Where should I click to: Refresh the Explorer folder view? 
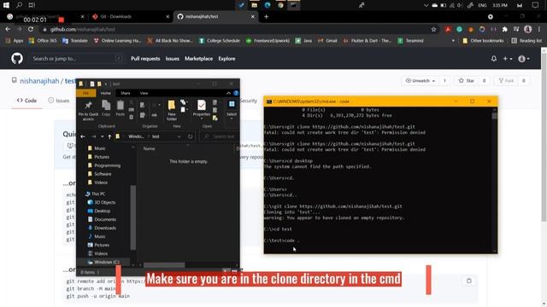[190, 136]
